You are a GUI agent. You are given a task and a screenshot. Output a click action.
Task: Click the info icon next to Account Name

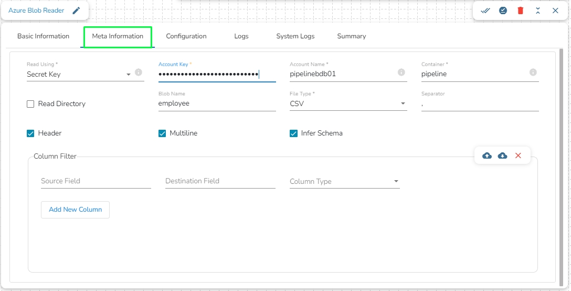point(401,72)
